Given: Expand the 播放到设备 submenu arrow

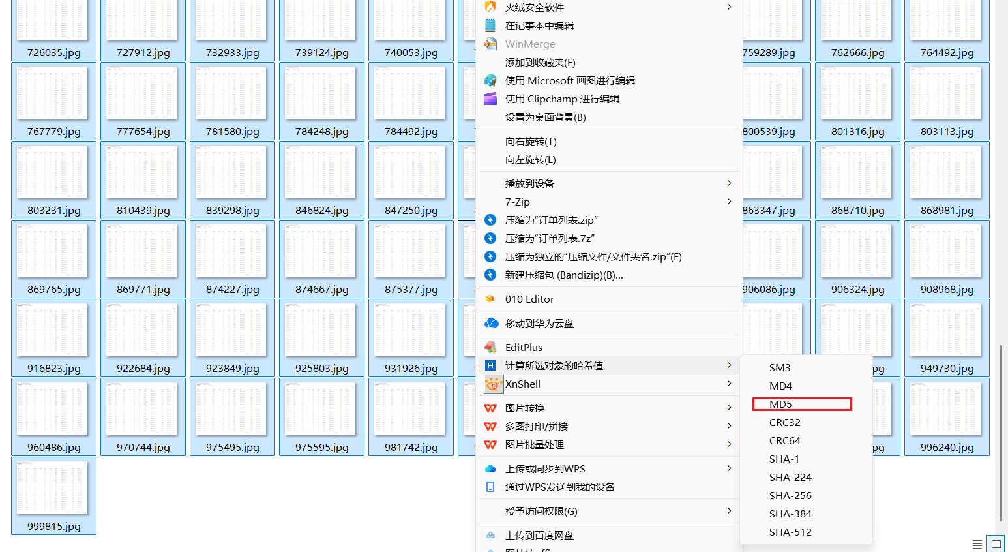Looking at the screenshot, I should (729, 183).
